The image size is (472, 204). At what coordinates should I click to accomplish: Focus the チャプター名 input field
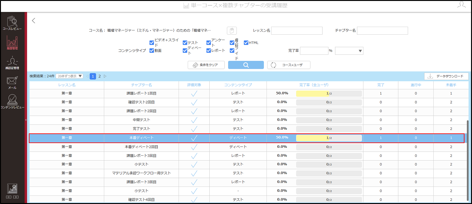coord(382,31)
